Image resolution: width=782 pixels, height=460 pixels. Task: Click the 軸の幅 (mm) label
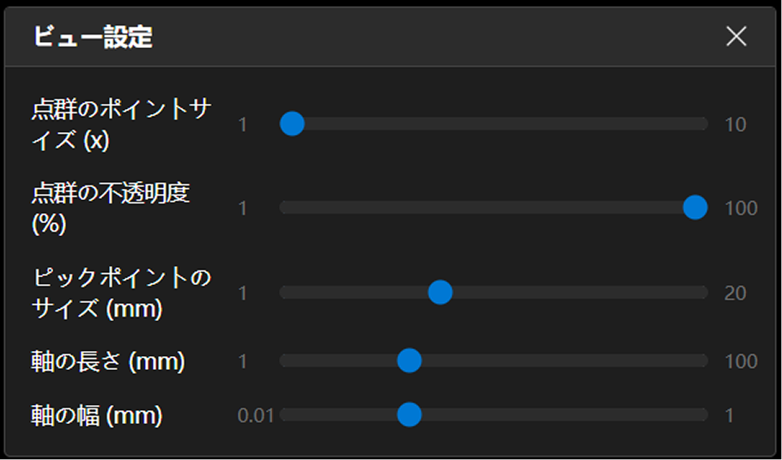[97, 415]
